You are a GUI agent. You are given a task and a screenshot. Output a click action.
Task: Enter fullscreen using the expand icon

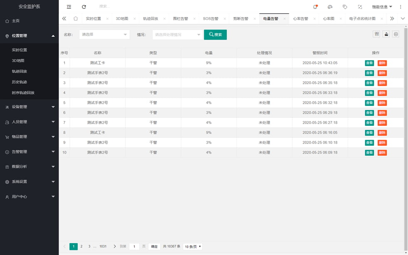[x=360, y=7]
